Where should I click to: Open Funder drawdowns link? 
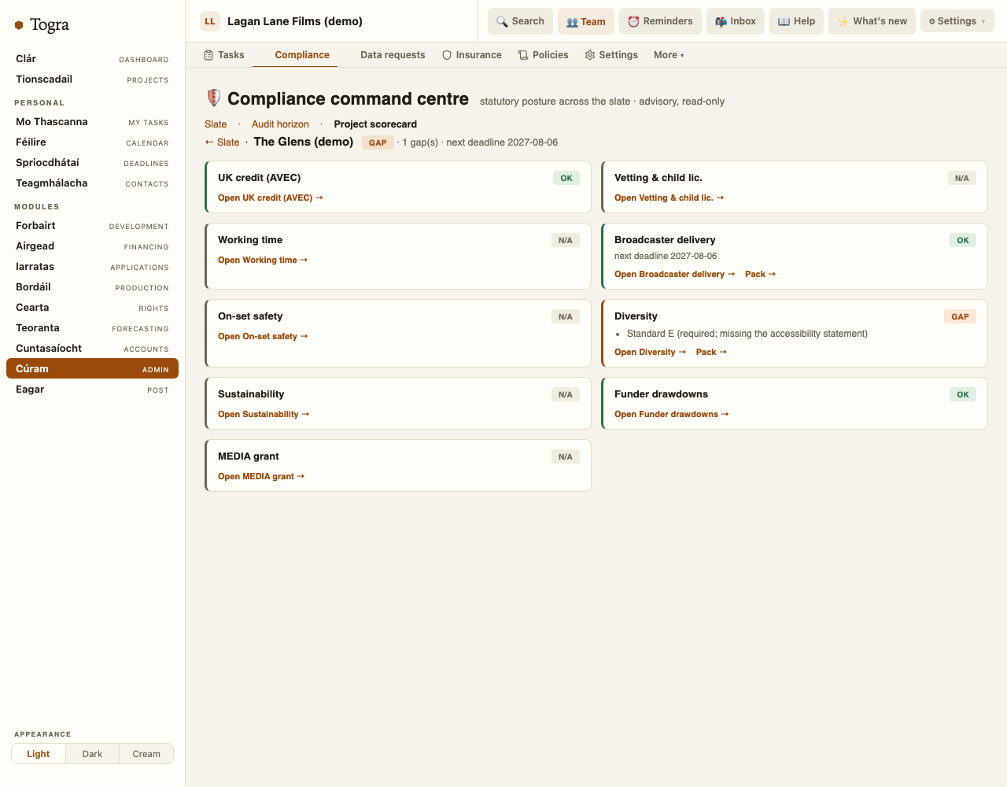coord(672,414)
